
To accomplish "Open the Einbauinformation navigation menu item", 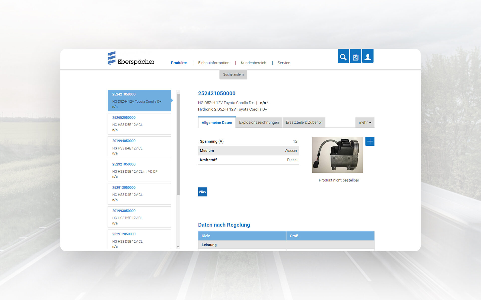I will 213,62.
